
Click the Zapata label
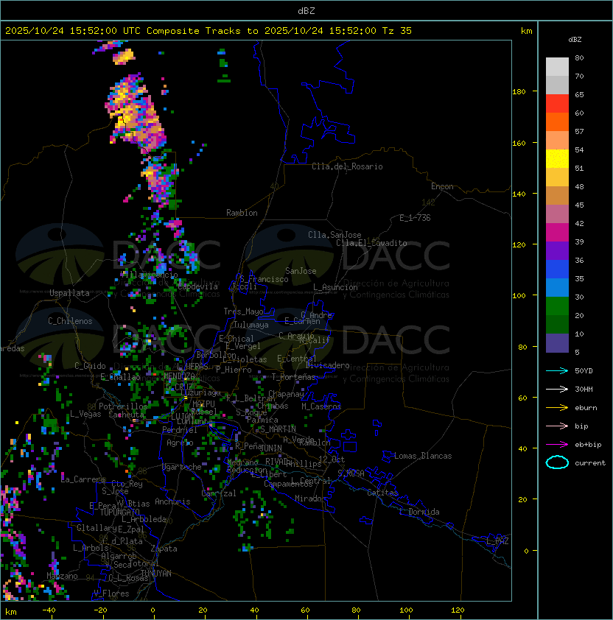(x=164, y=549)
